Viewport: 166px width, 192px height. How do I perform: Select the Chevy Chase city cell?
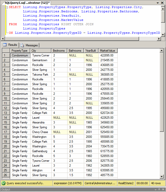click(x=41, y=132)
